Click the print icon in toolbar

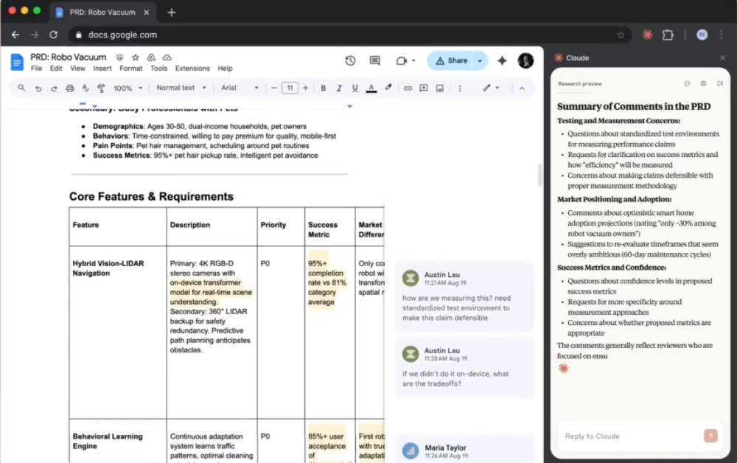click(70, 88)
